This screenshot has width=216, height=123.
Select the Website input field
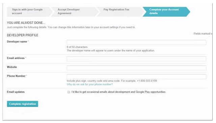coord(136,68)
